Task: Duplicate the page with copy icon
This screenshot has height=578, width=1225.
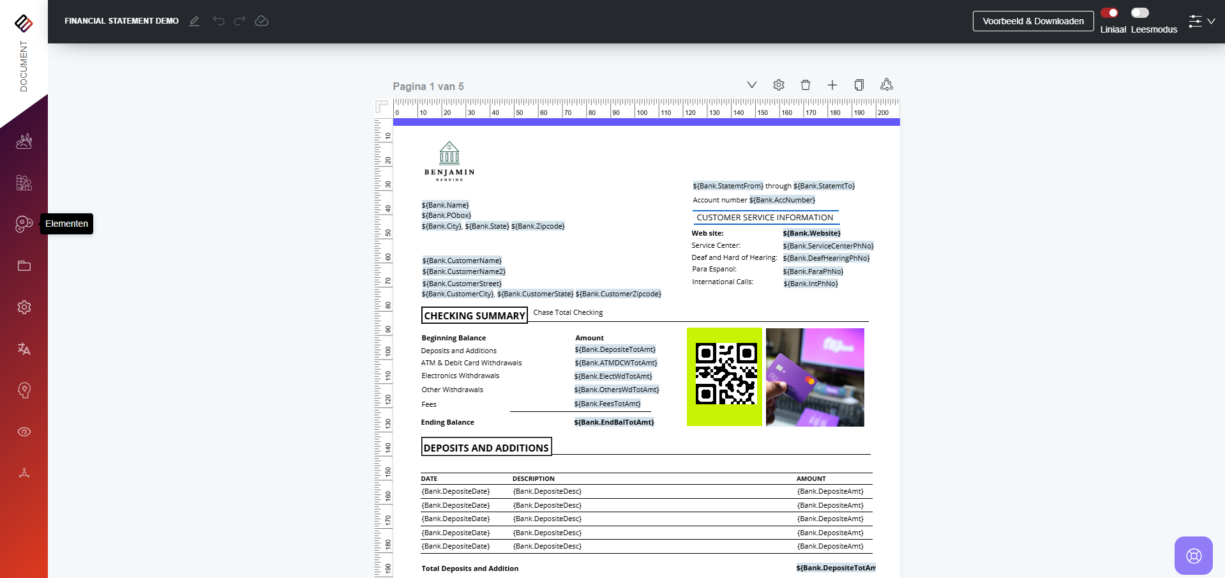Action: click(x=859, y=85)
